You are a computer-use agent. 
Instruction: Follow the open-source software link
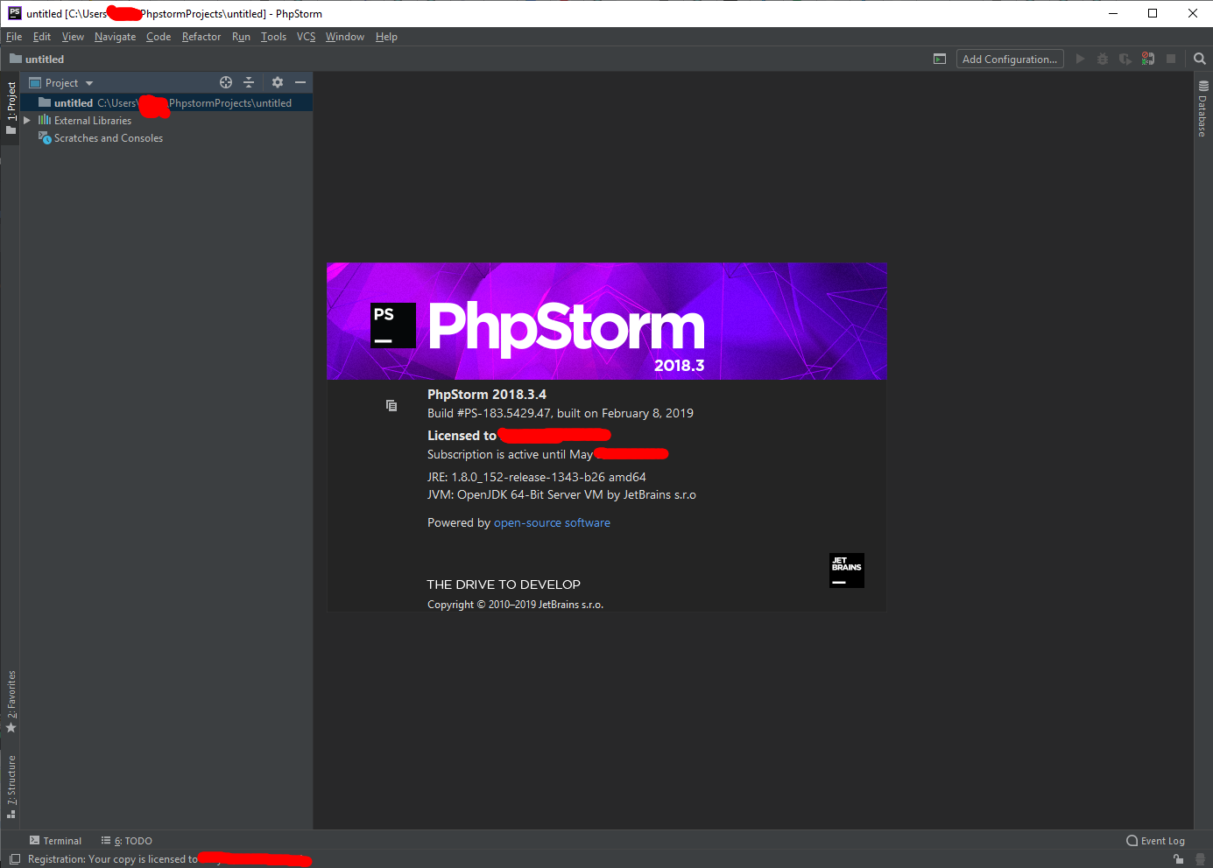pos(552,522)
